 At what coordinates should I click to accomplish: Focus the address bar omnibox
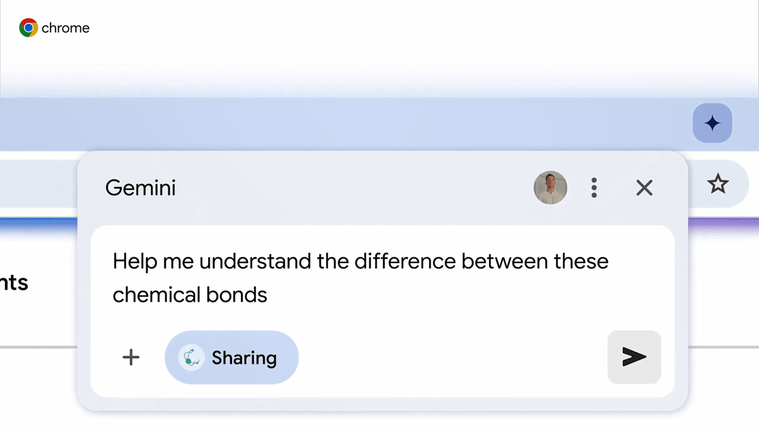(38, 183)
